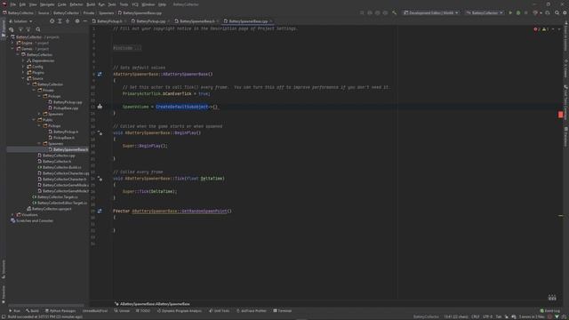Click the quick-fix bulb on SpawnVolume line

coord(100,107)
